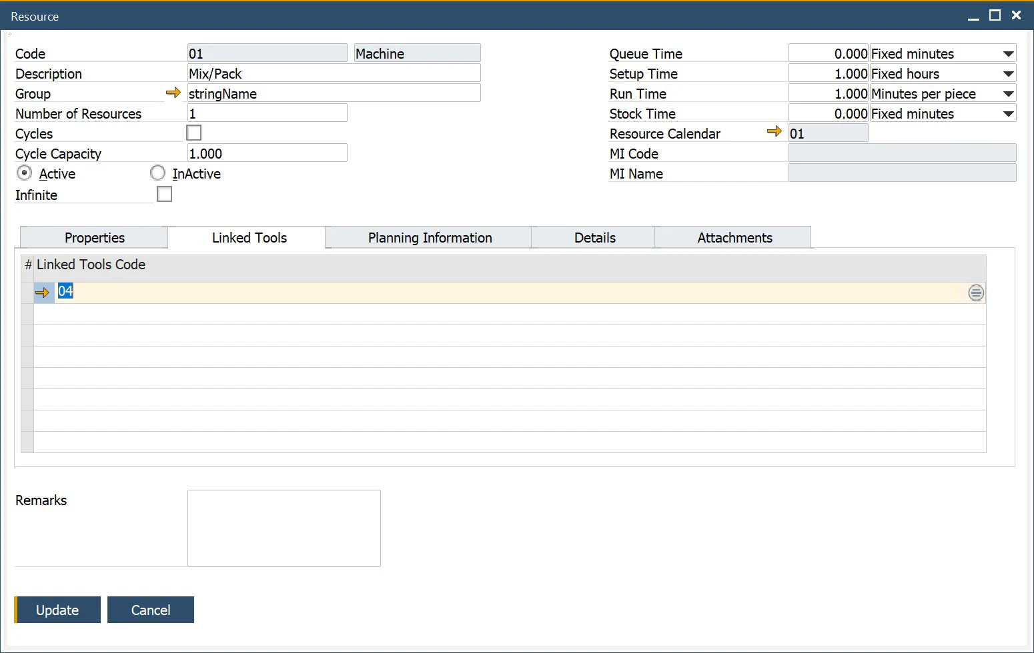Open the Properties tab
The image size is (1034, 653).
95,238
